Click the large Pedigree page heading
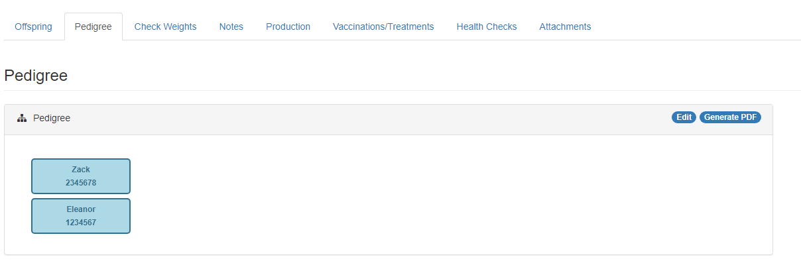The height and width of the screenshot is (269, 801). [x=36, y=76]
